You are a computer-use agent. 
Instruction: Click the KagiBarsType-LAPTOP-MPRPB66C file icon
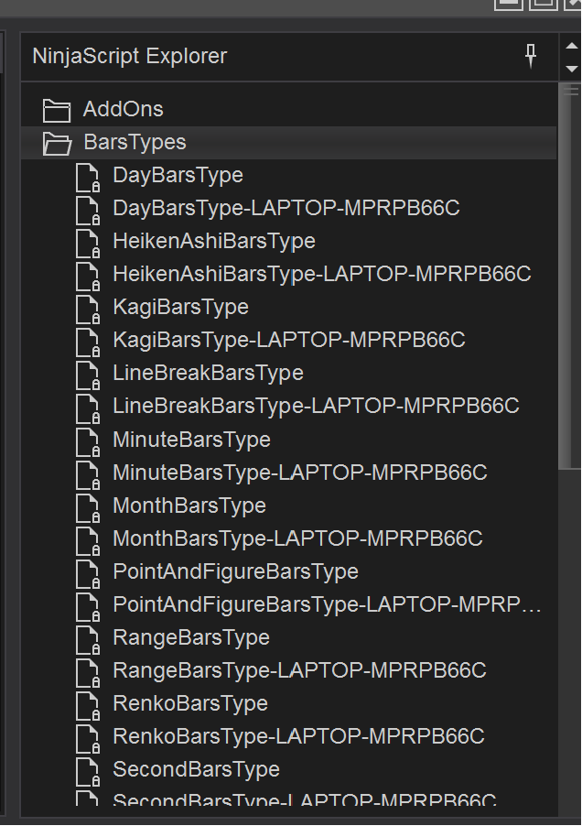[x=87, y=342]
